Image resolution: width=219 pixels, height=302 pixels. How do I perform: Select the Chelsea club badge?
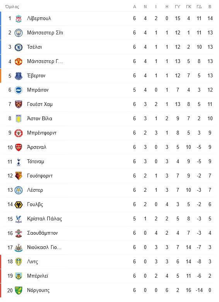click(x=19, y=47)
